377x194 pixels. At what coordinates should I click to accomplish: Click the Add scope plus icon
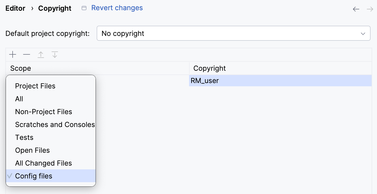pos(13,55)
